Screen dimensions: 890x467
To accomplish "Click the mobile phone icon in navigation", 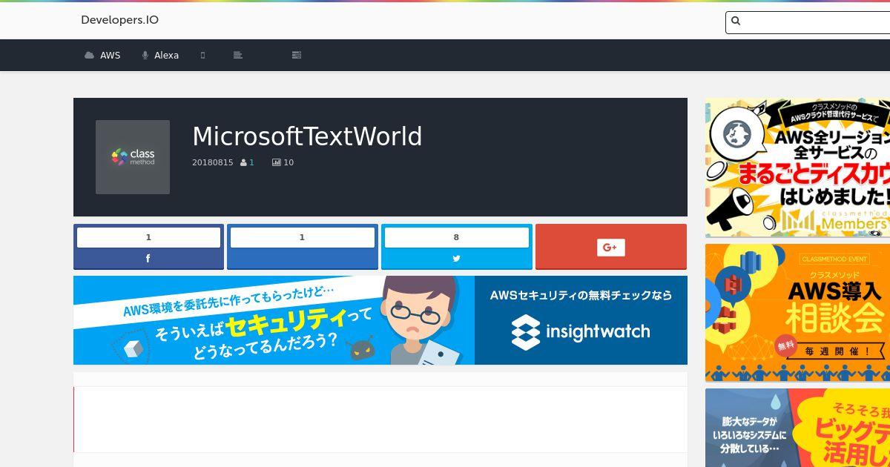I will (202, 55).
